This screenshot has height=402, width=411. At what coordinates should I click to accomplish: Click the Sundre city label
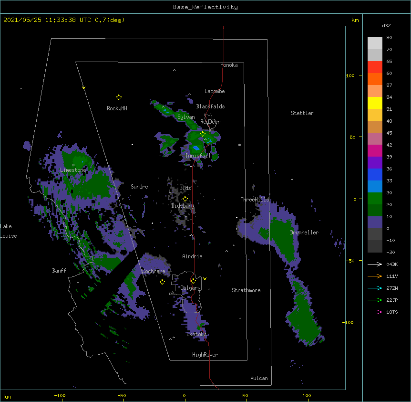pyautogui.click(x=139, y=187)
